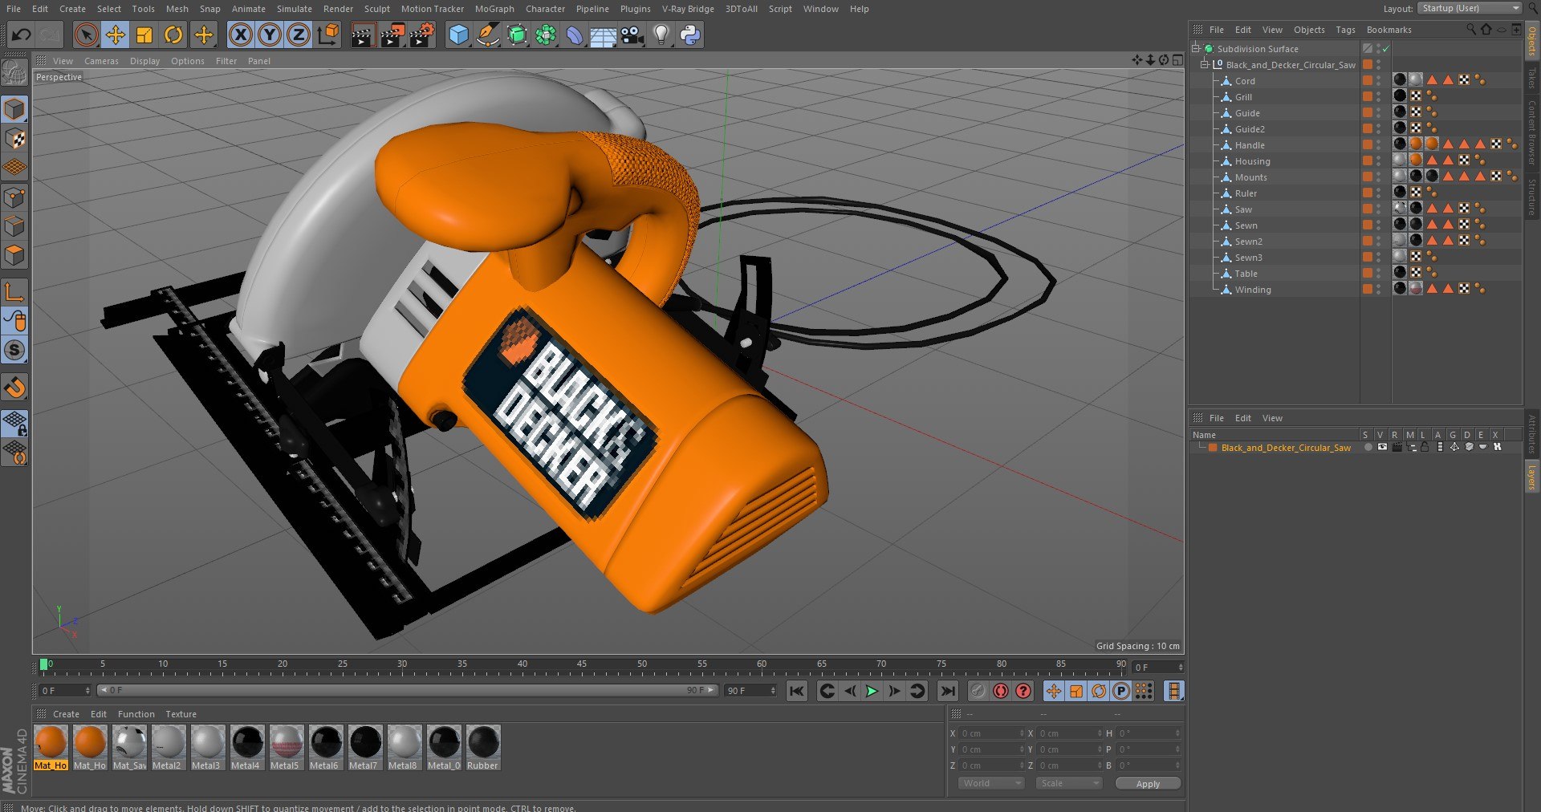Activate the Rotate tool

pyautogui.click(x=173, y=35)
